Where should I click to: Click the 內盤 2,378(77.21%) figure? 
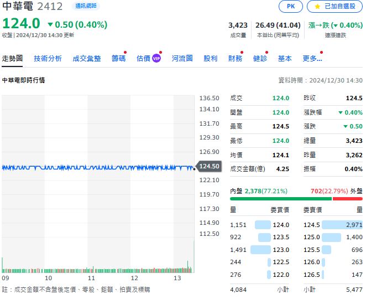[x=266, y=191]
